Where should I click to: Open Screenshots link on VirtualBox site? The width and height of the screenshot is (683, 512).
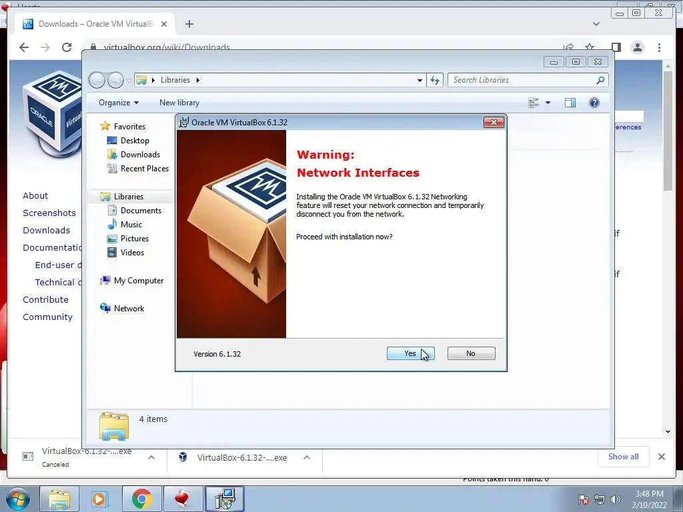[49, 213]
